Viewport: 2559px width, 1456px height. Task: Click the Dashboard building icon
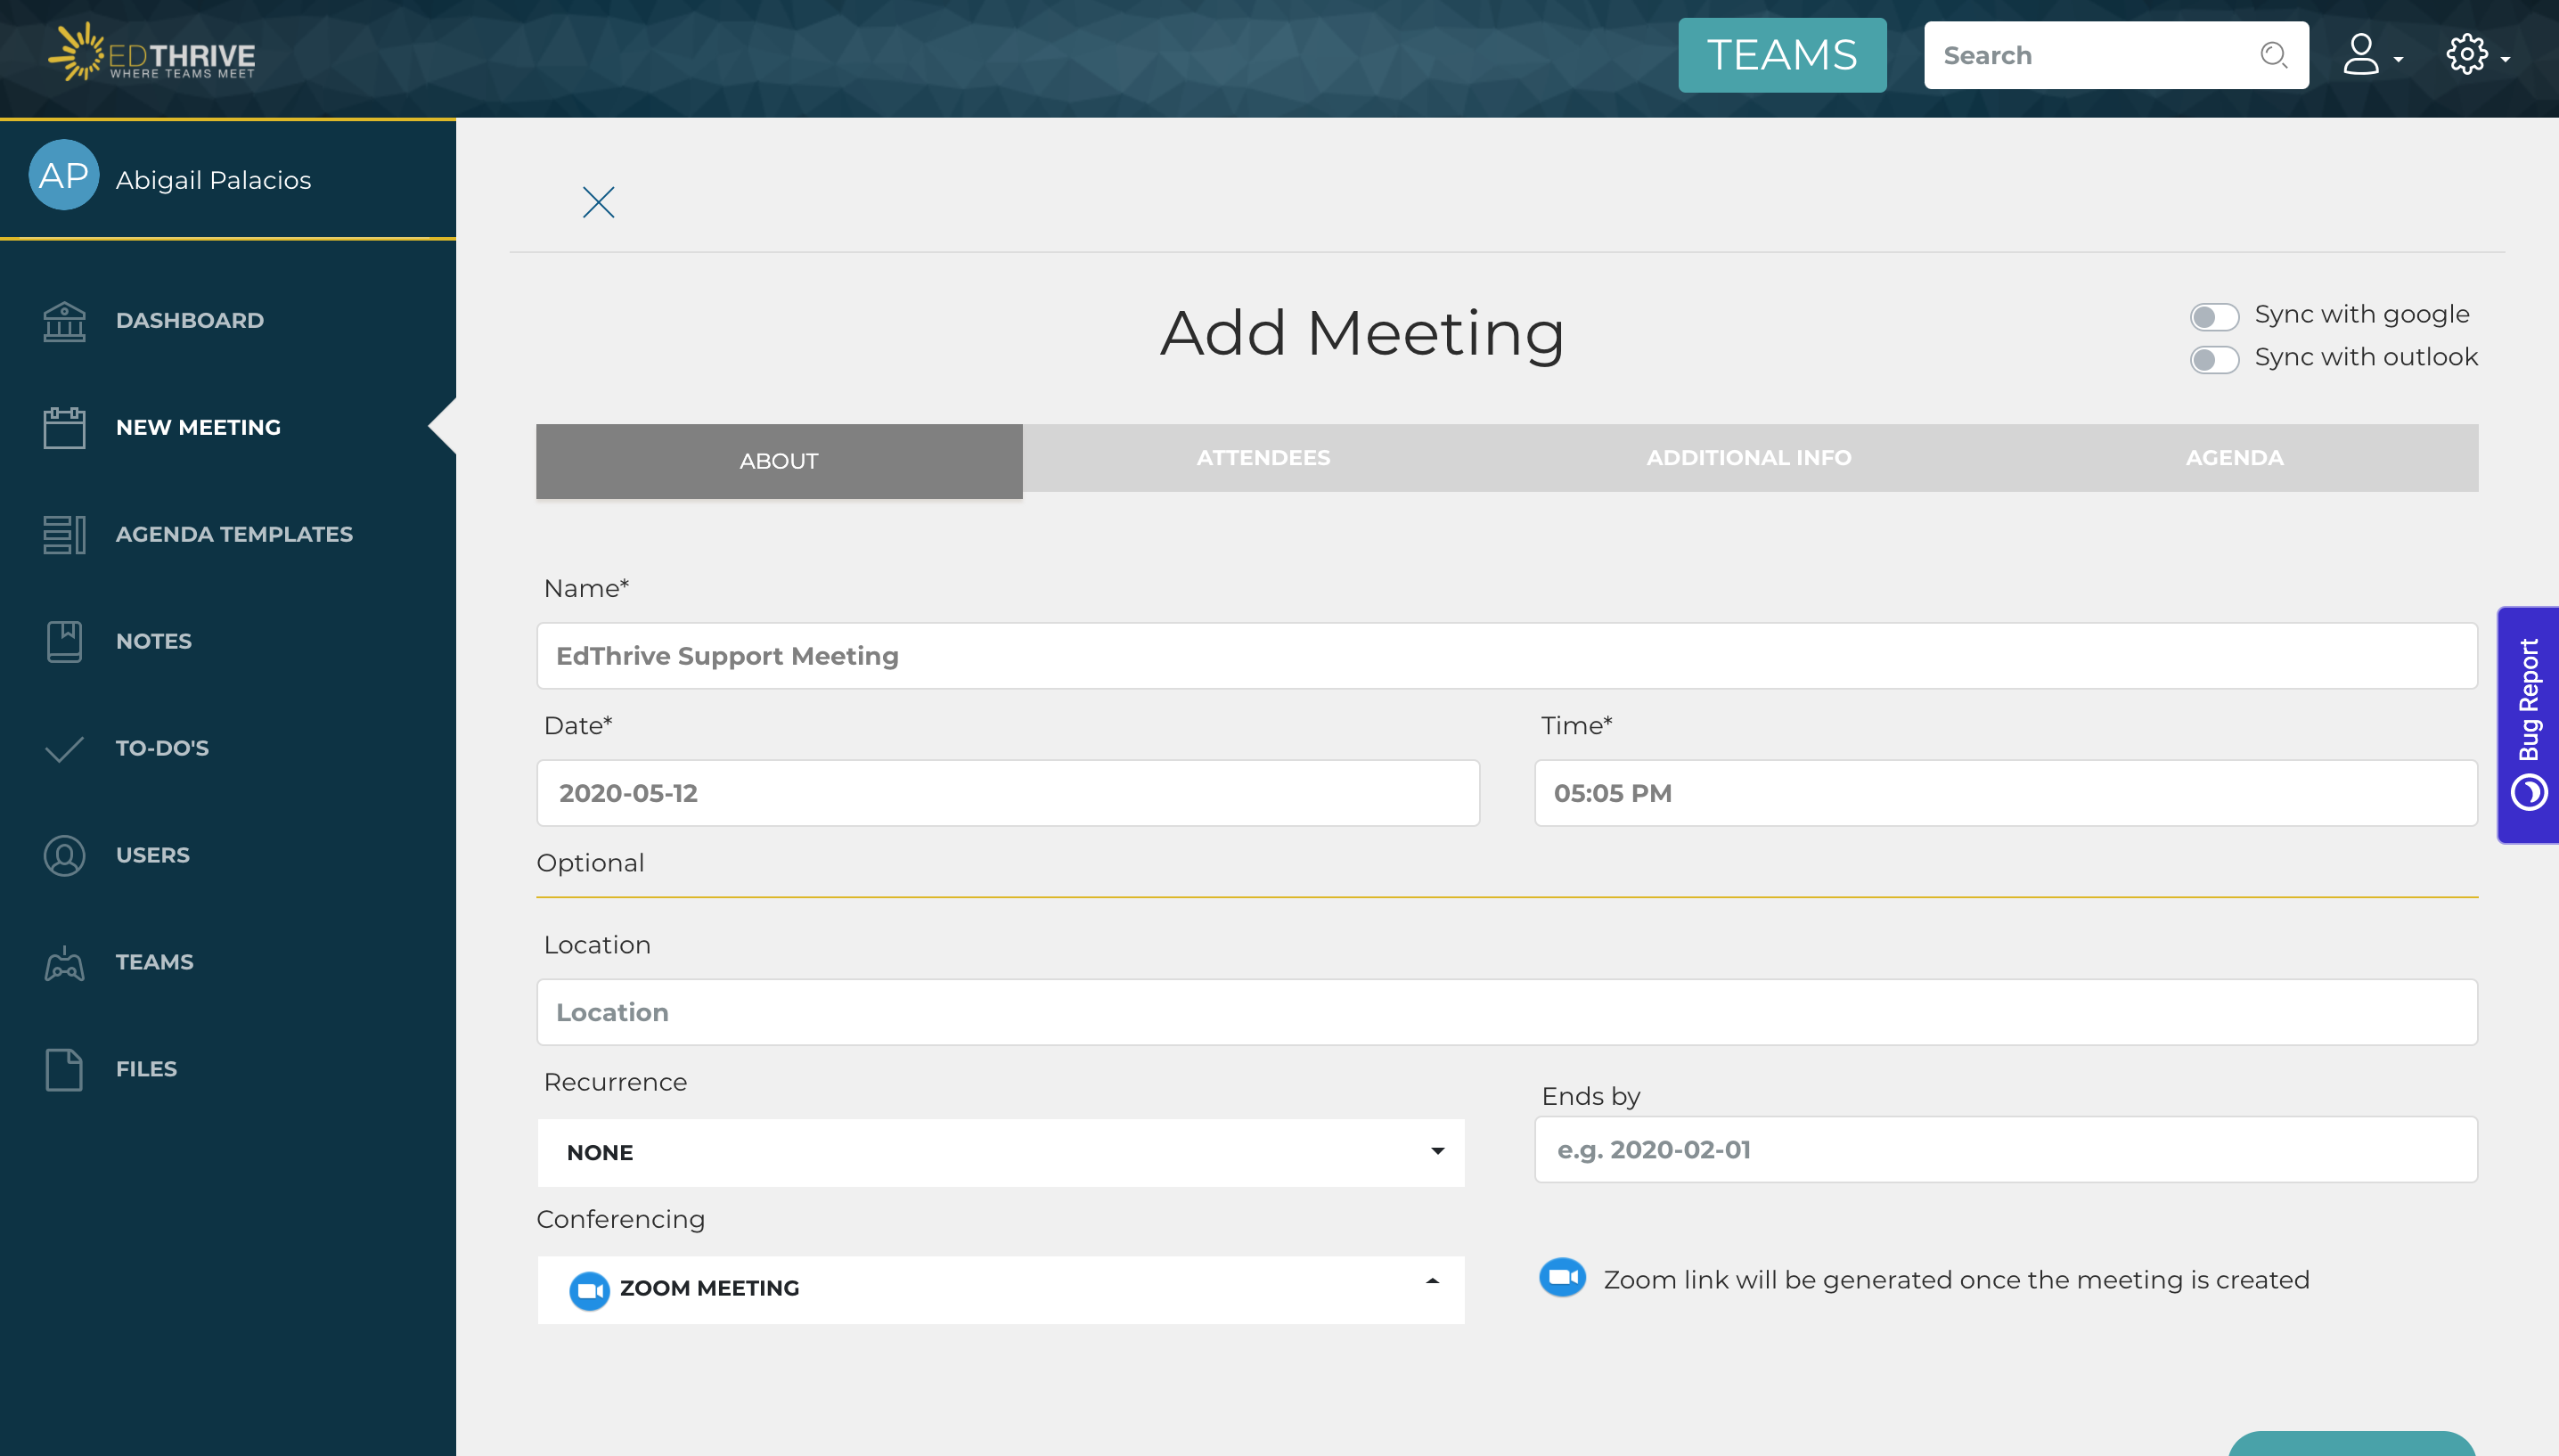click(x=64, y=321)
